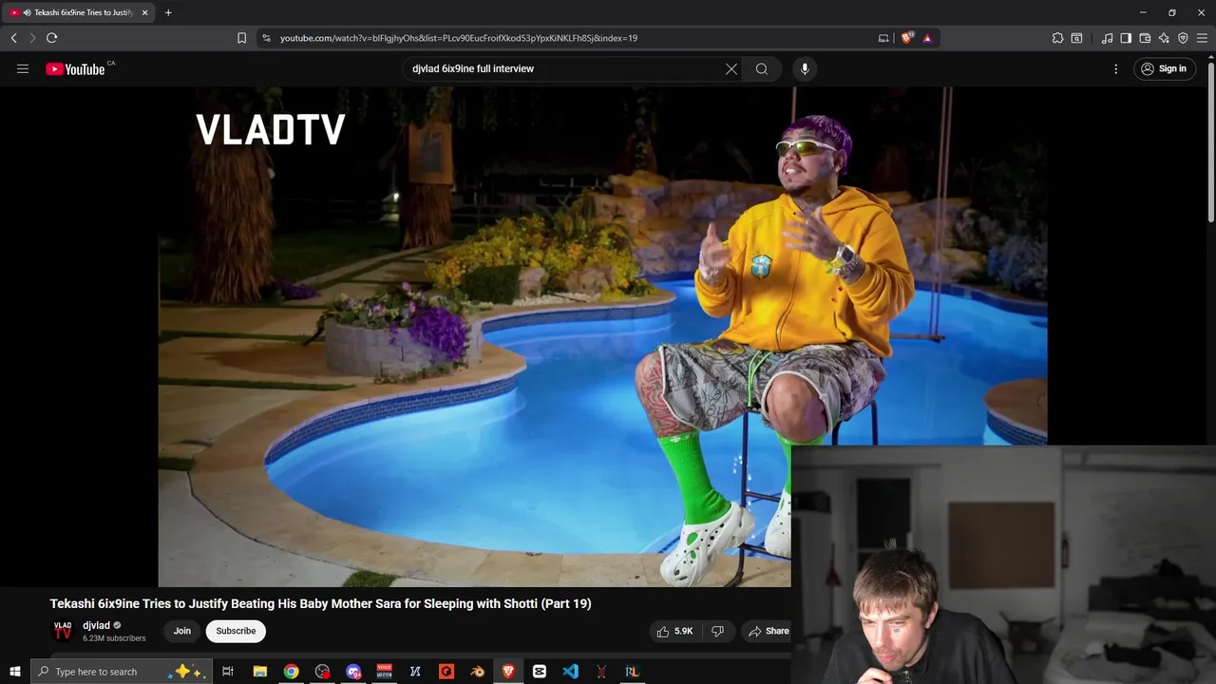Viewport: 1216px width, 684px height.
Task: Subscribe to the djvlad channel
Action: 236,631
